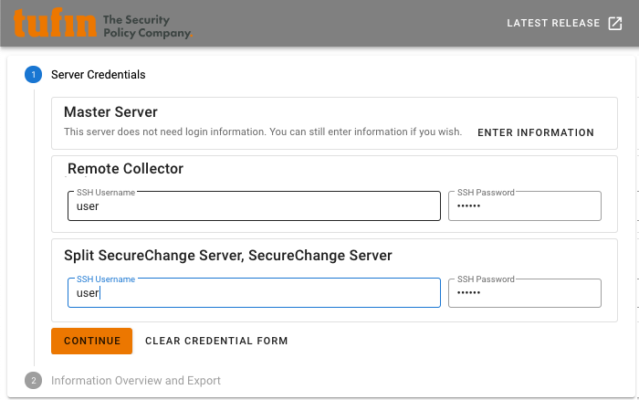Focus the SecureChange Server SSH Username field
The image size is (639, 400).
click(x=254, y=293)
